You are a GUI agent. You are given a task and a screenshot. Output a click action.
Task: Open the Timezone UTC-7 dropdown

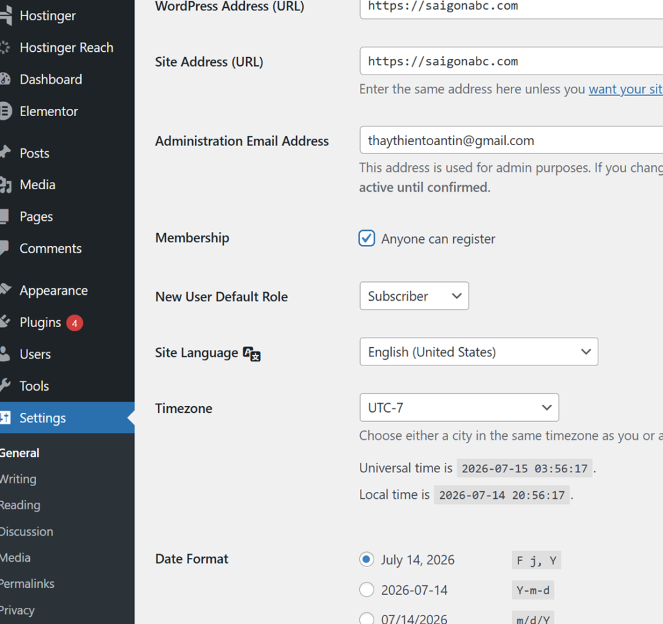[x=459, y=408]
